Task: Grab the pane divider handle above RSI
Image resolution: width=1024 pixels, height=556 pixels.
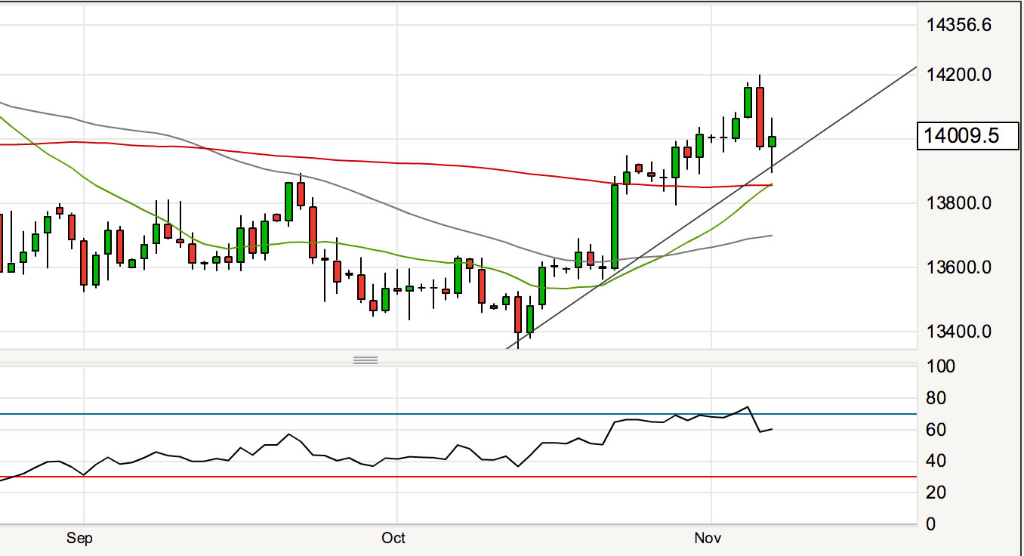Action: coord(365,360)
